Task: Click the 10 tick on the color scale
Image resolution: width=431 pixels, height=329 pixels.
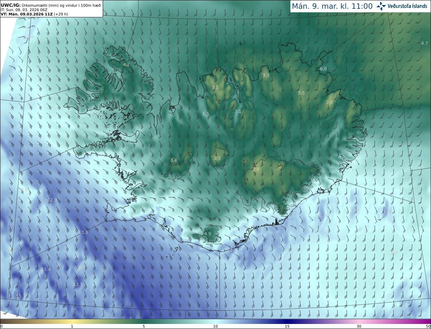Action: [215, 326]
